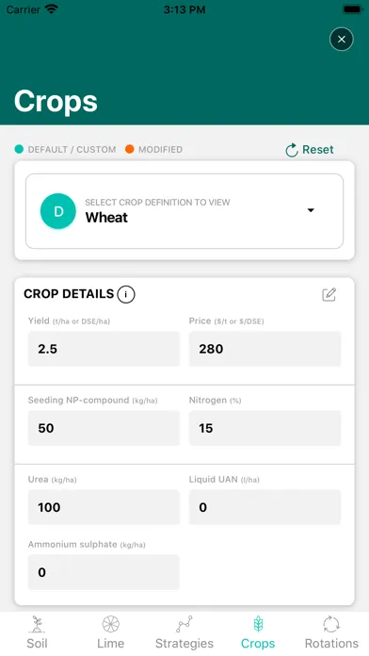
Task: Tap the Nitrogen percentage field
Action: [265, 428]
